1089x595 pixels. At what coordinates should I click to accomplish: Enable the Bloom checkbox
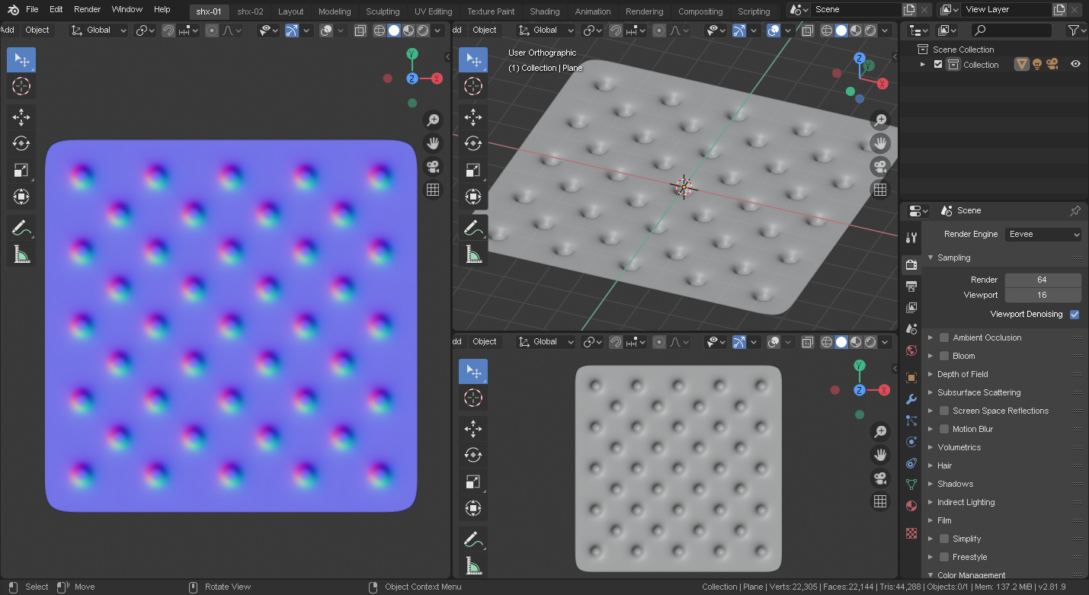[944, 356]
